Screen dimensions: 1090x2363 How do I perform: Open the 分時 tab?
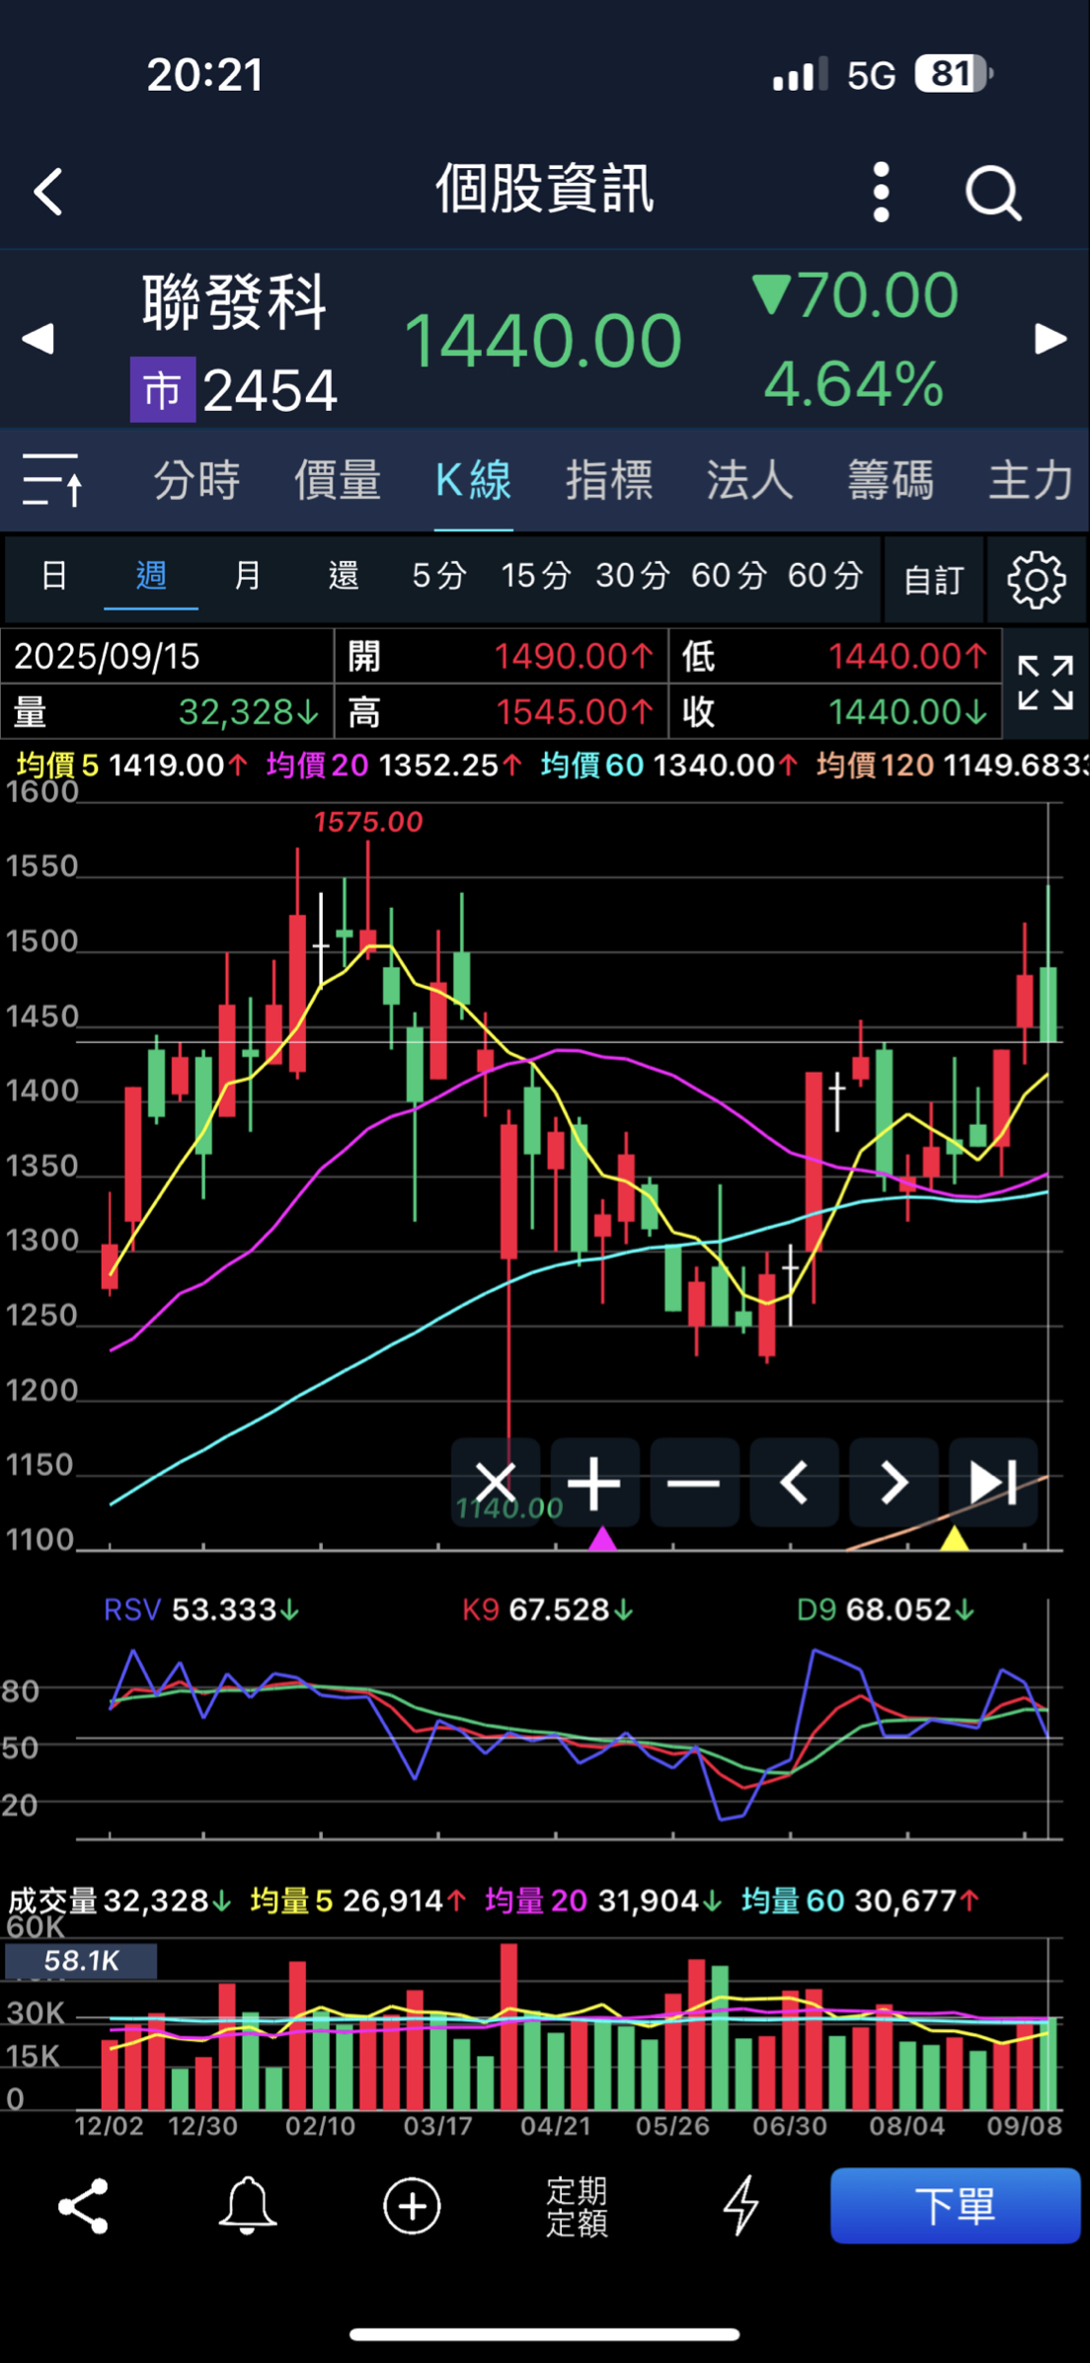196,480
